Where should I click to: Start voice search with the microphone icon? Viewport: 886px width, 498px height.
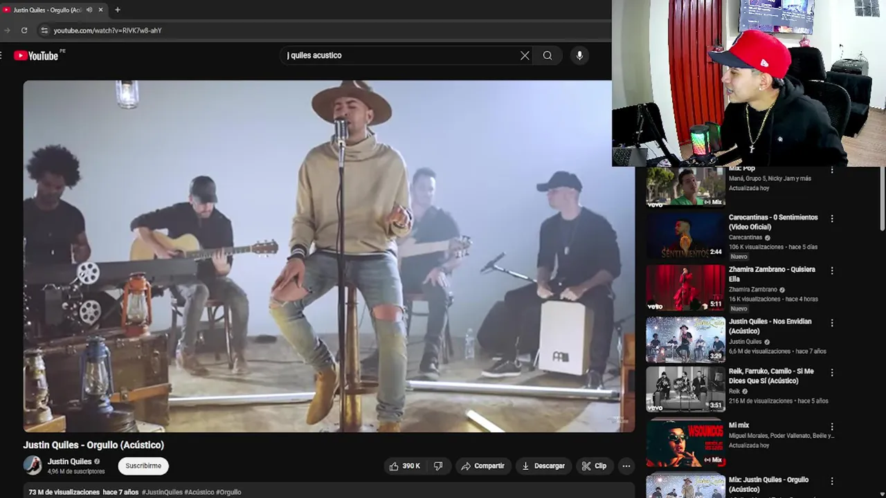(579, 55)
